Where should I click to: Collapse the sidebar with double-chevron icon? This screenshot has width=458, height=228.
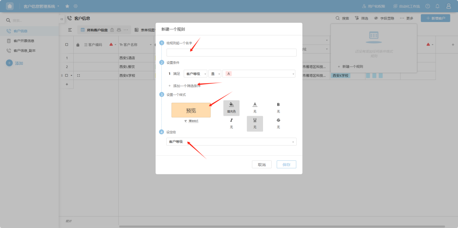pos(62,18)
